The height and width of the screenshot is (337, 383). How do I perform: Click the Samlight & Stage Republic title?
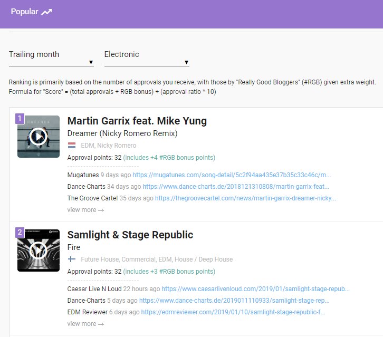coord(130,235)
